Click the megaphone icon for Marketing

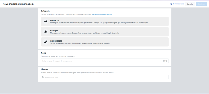click(x=45, y=21)
